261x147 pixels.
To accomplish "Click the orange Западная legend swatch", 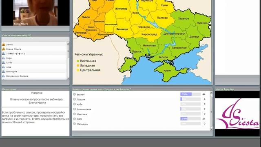I will pyautogui.click(x=78, y=65).
